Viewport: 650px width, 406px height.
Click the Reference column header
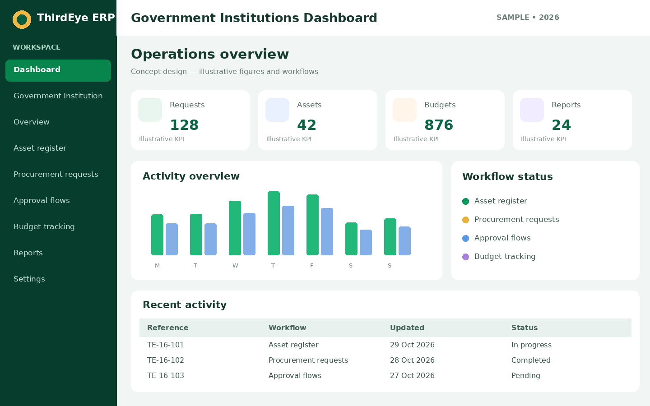168,328
